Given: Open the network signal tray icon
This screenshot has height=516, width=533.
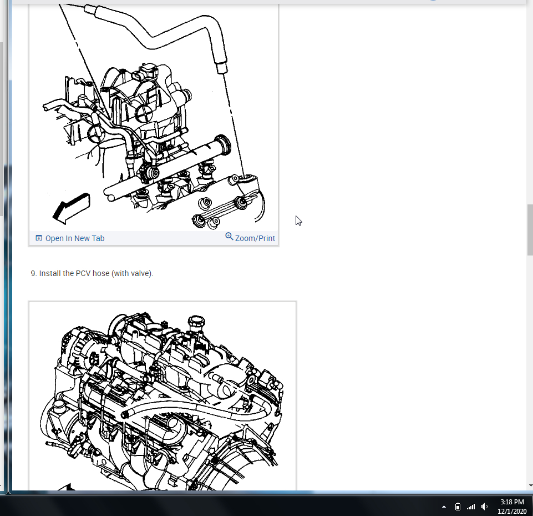Looking at the screenshot, I should pos(471,507).
